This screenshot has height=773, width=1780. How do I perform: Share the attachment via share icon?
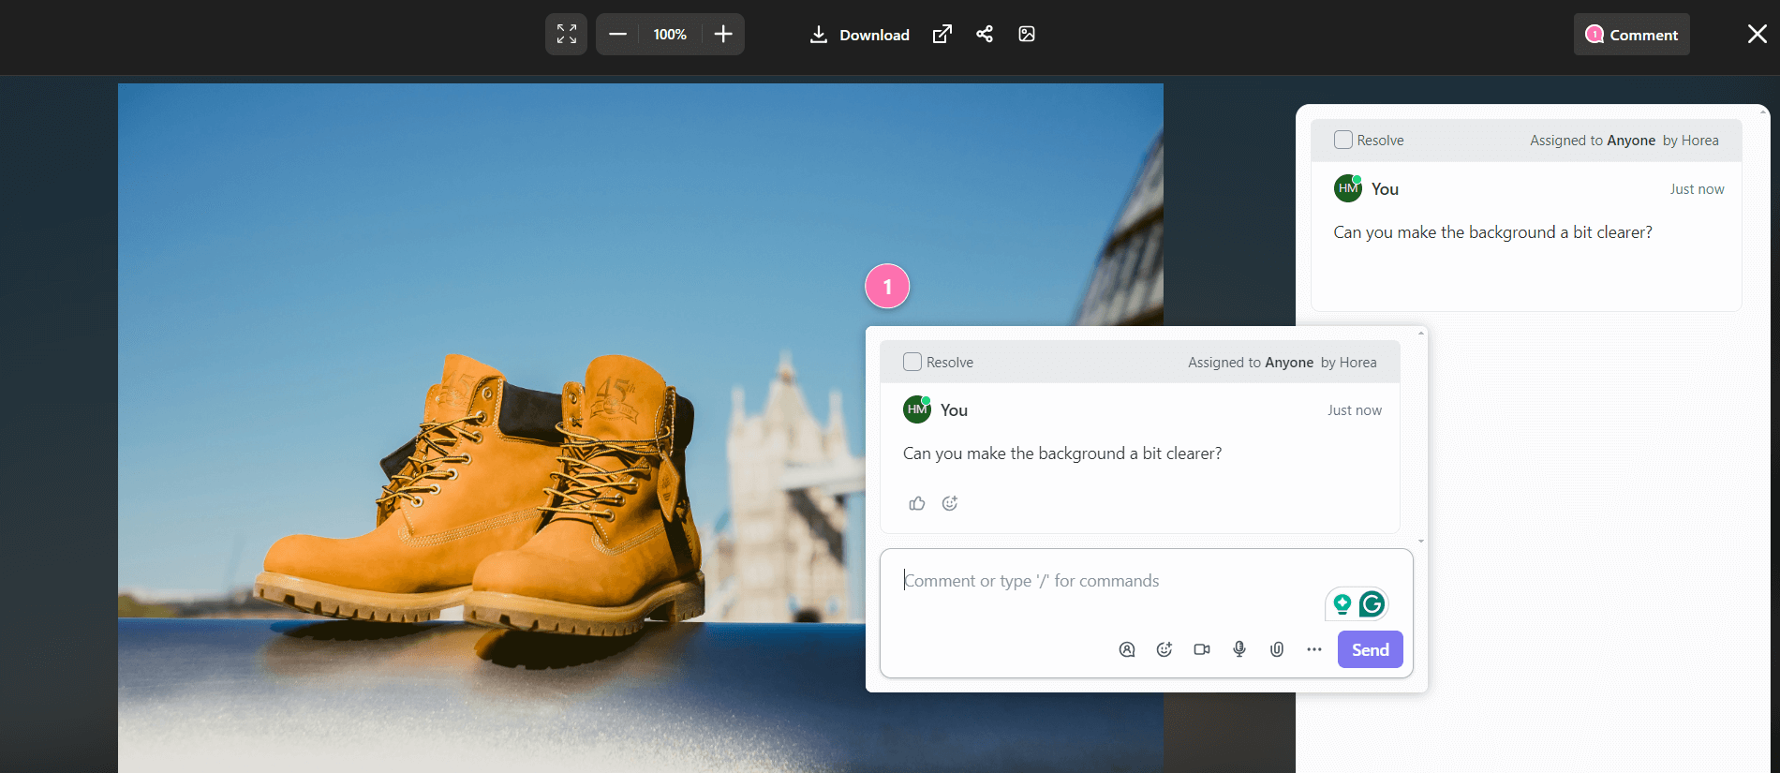[985, 35]
